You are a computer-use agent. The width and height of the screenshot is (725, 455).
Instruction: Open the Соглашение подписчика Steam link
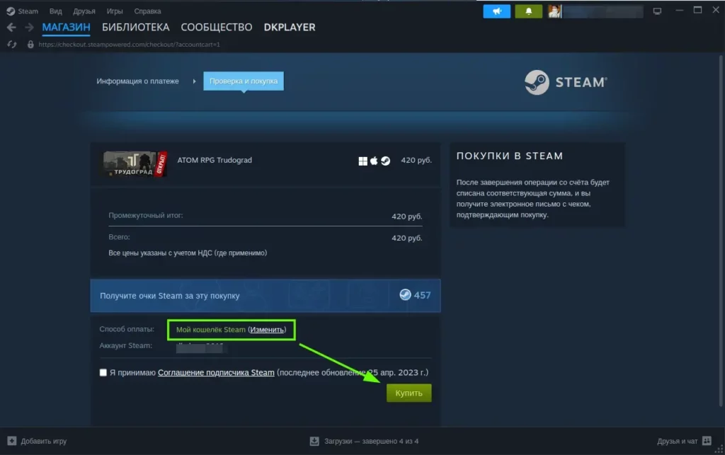[216, 372]
